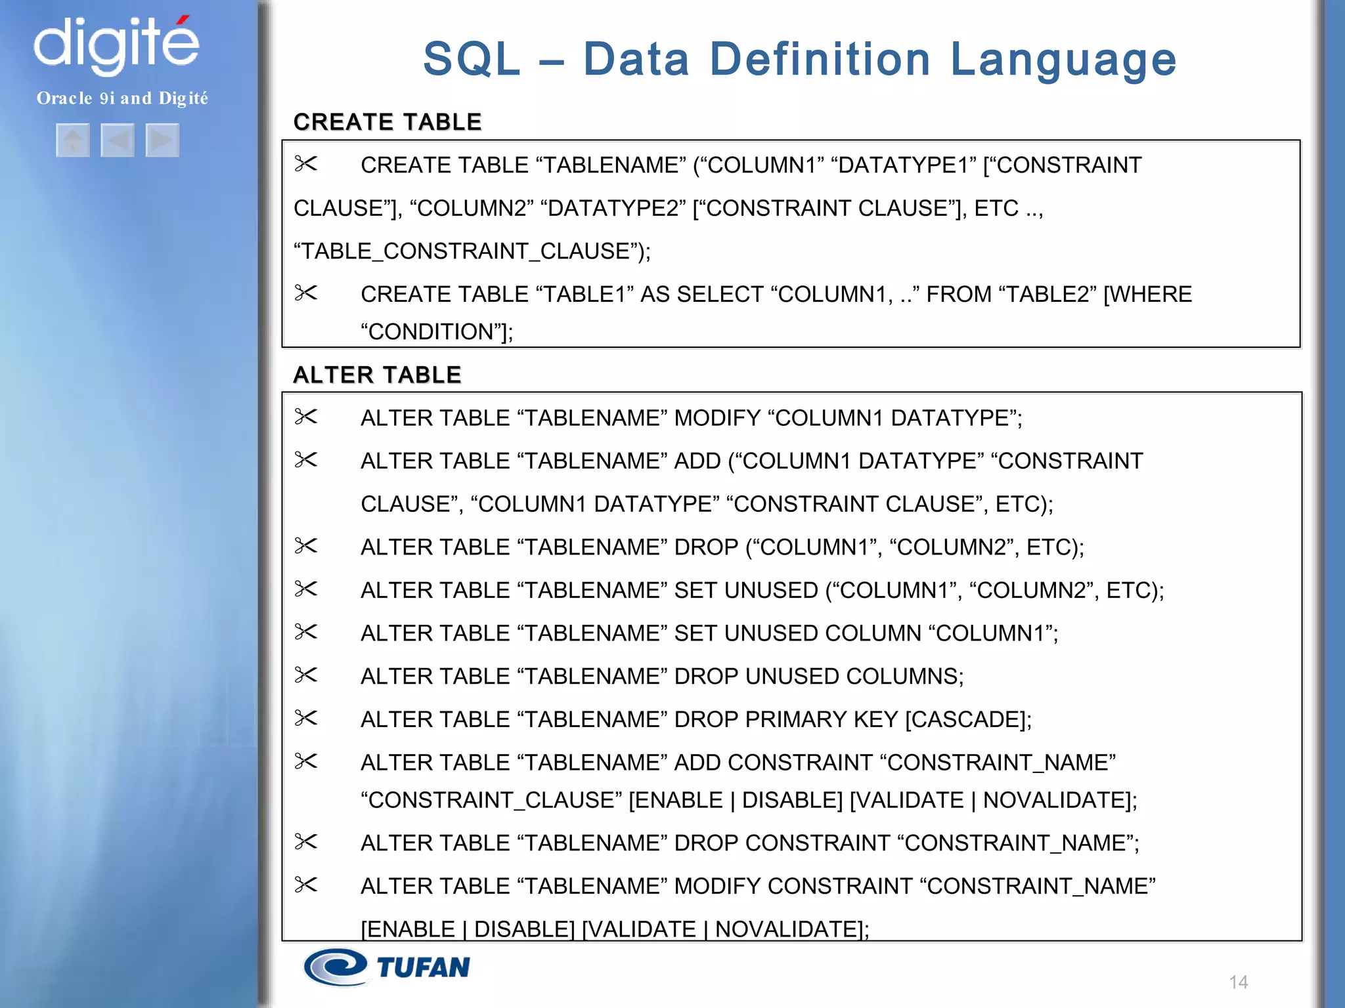Image resolution: width=1345 pixels, height=1008 pixels.
Task: Click scissors bullet beside CREATE TABLE "TABLE1" AS SELECT
Action: pos(306,293)
